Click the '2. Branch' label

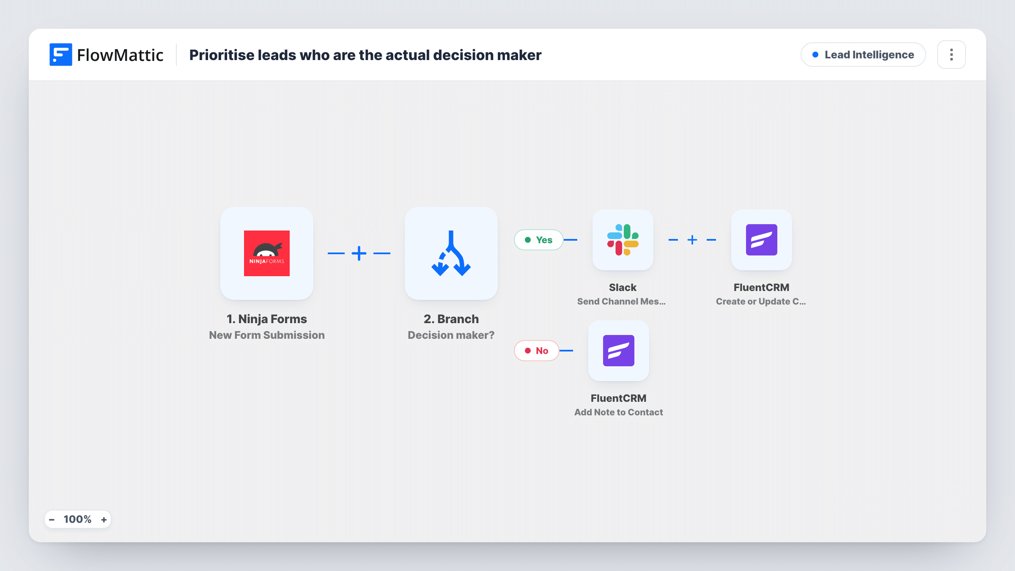click(451, 319)
